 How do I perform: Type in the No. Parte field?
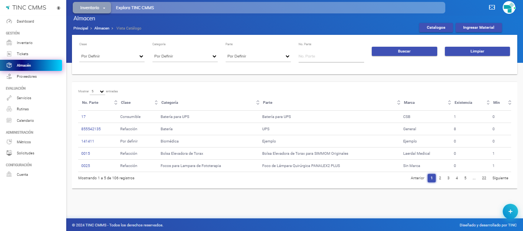coord(331,56)
